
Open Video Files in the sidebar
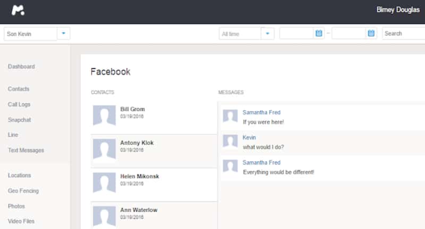pos(21,221)
